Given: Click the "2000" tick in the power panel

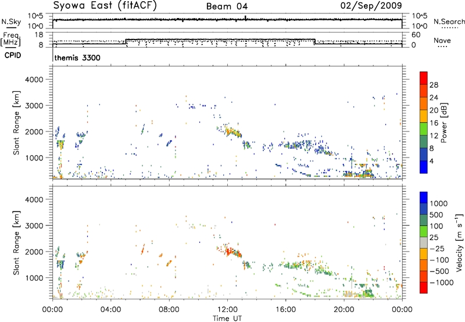Looking at the screenshot, I should [x=34, y=131].
